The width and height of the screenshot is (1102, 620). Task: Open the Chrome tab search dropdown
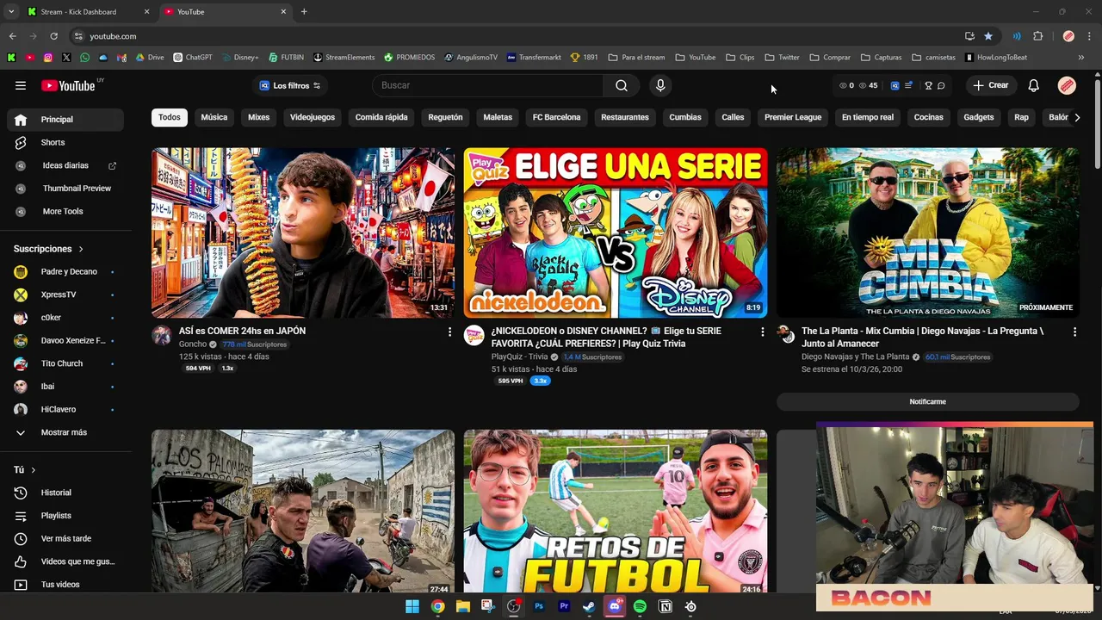click(11, 12)
